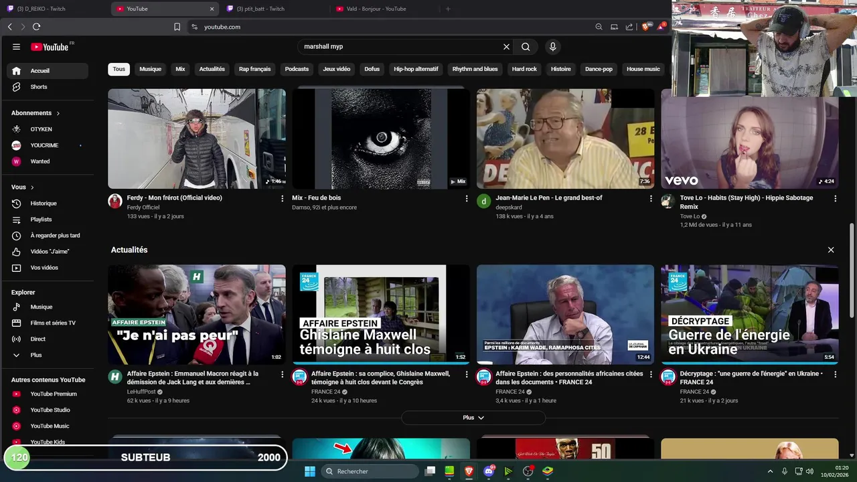Open Direct live section
Viewport: 857px width, 482px height.
48,339
